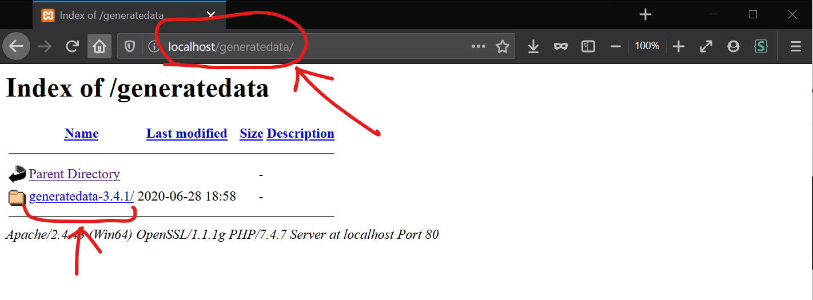Open the generatedata-3.4.1/ folder link
Image resolution: width=813 pixels, height=300 pixels.
click(82, 197)
